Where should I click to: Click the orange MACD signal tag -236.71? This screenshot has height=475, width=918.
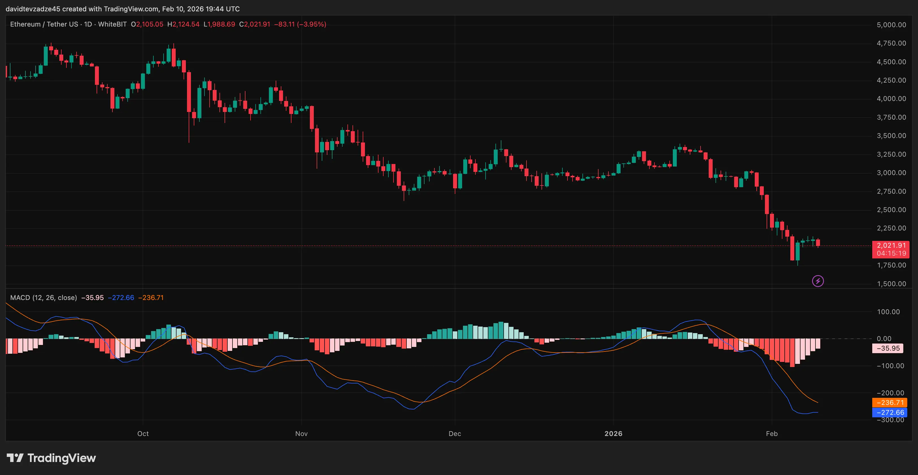coord(890,402)
